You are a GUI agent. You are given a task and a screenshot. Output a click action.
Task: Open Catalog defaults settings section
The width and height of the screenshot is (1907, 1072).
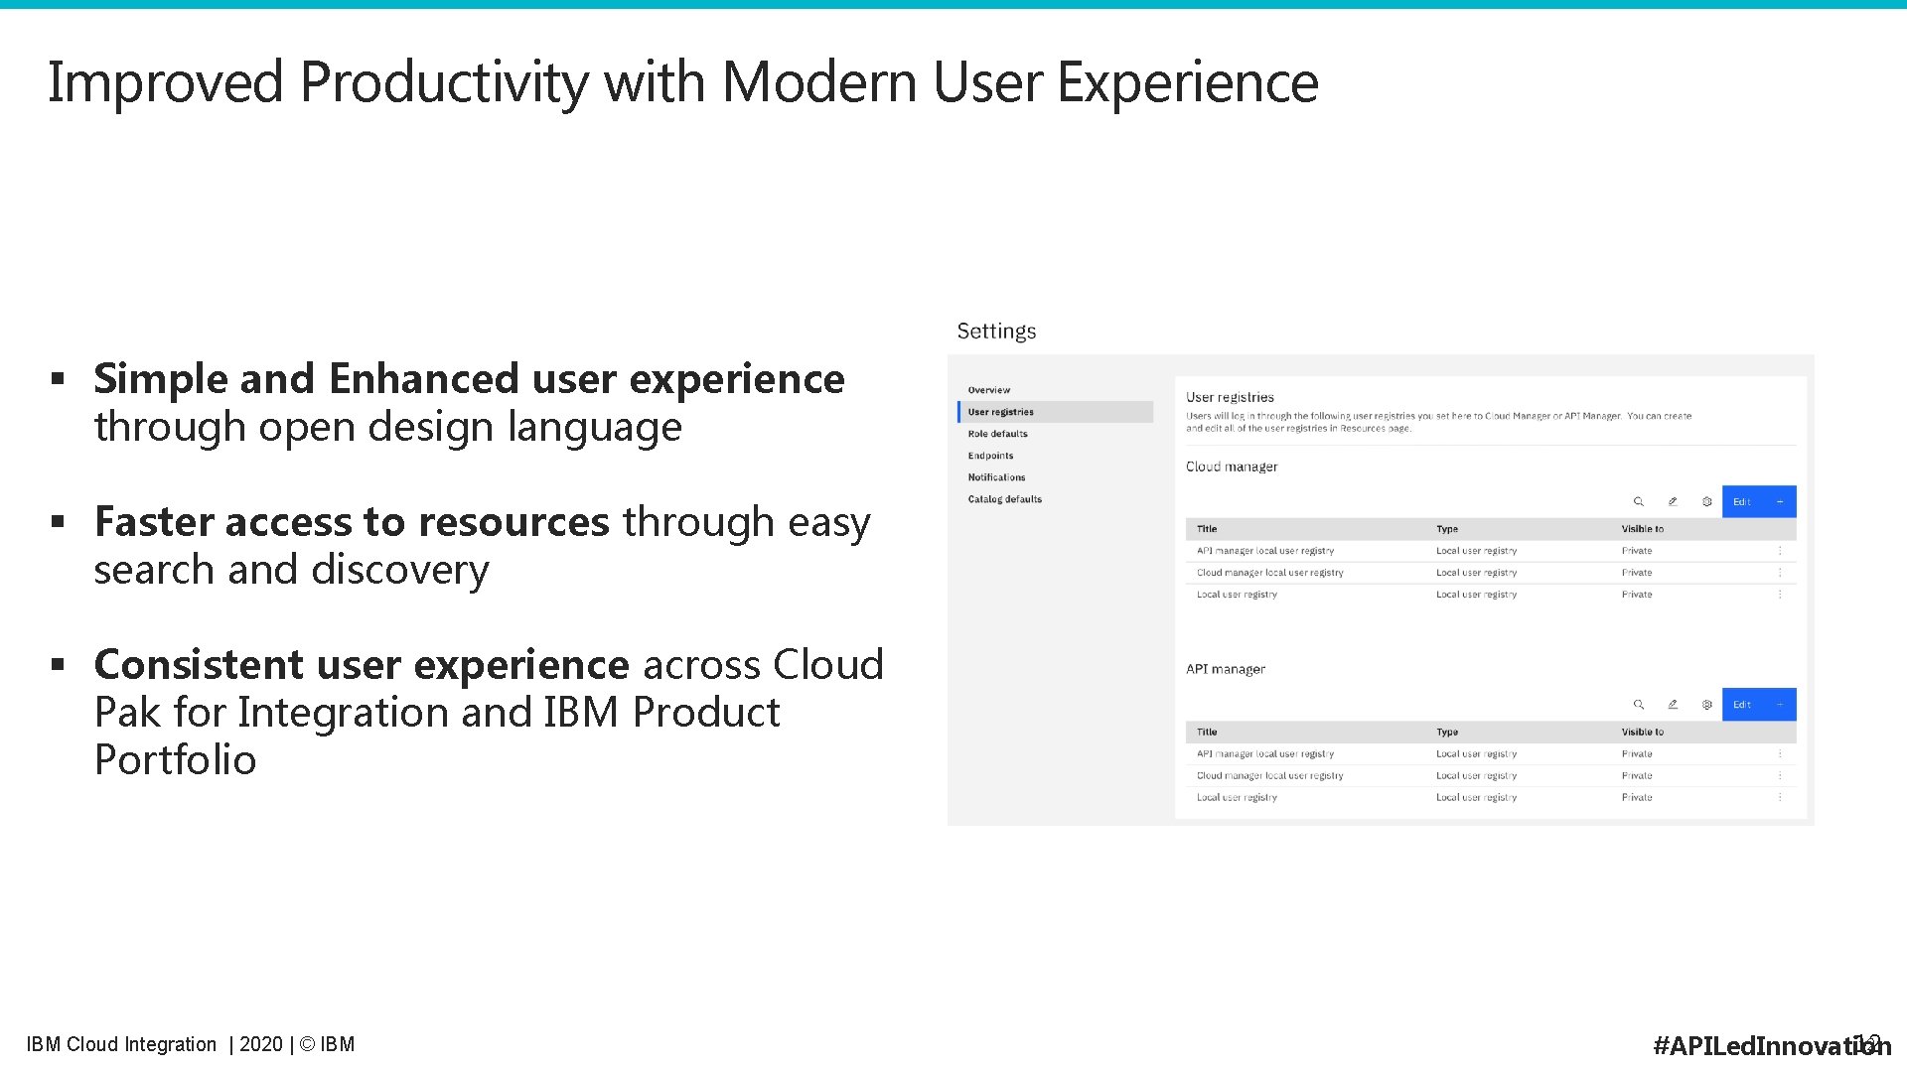pyautogui.click(x=1004, y=499)
